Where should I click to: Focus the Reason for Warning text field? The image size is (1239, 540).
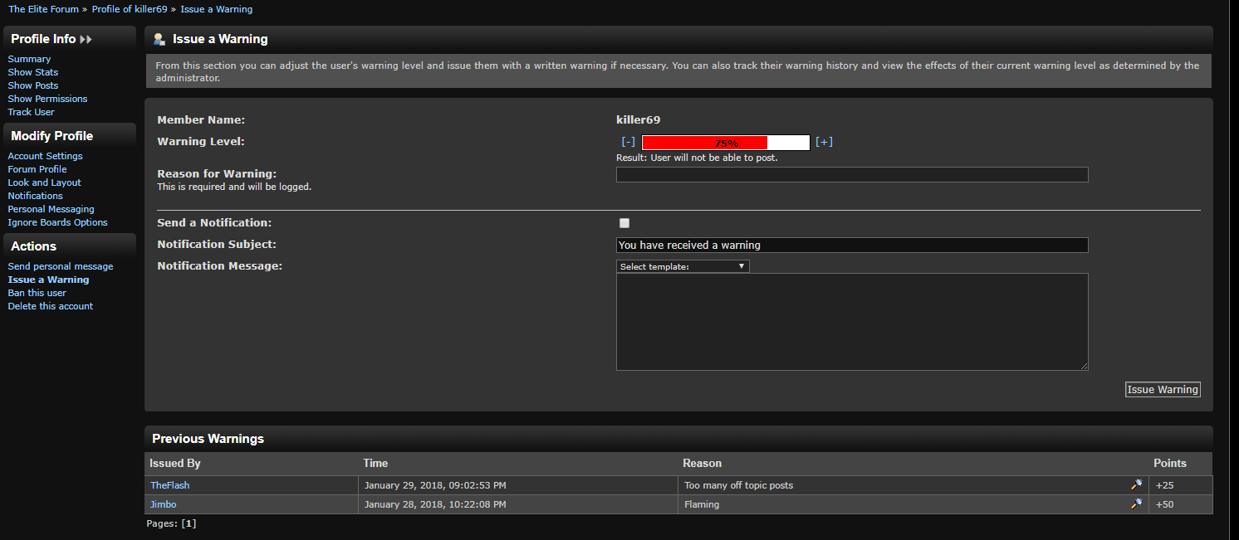[x=851, y=174]
